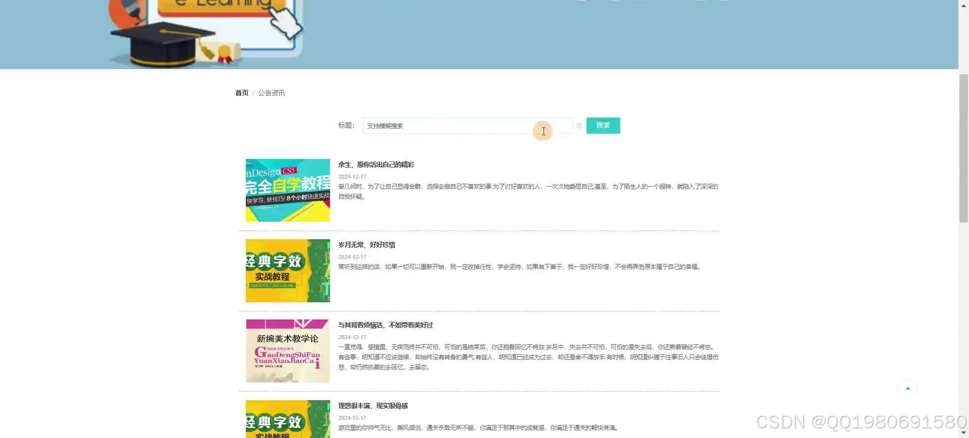Open article 岁月无常，好好珍惜
This screenshot has height=438, width=969.
click(367, 245)
